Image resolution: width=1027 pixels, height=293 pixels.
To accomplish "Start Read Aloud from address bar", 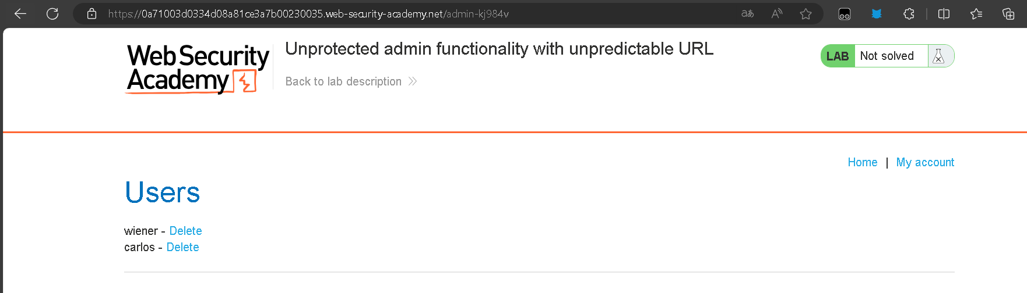I will [x=777, y=13].
